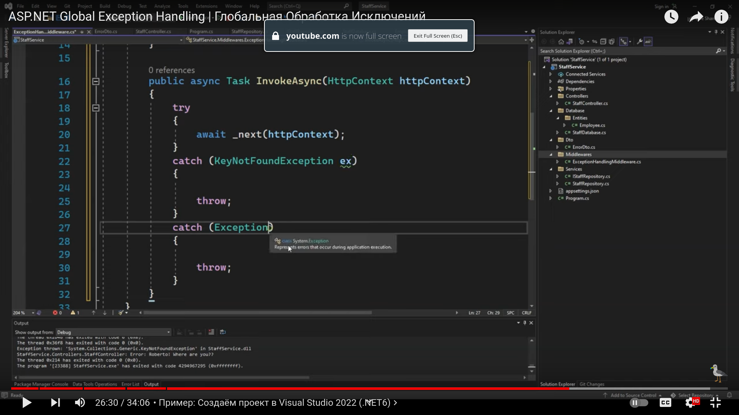739x415 pixels.
Task: Click the Search Solution Explorer magnifier icon
Action: (719, 51)
